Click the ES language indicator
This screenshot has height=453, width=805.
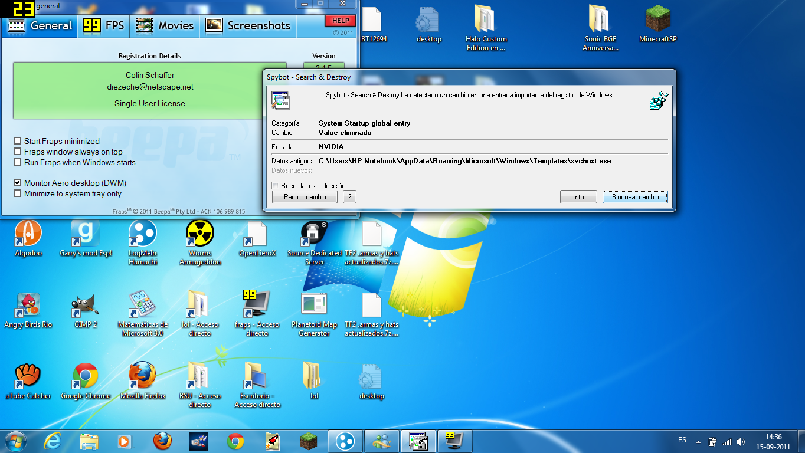(x=682, y=440)
